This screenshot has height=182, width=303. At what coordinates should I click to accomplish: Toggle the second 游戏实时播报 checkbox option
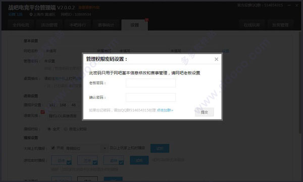[87, 160]
